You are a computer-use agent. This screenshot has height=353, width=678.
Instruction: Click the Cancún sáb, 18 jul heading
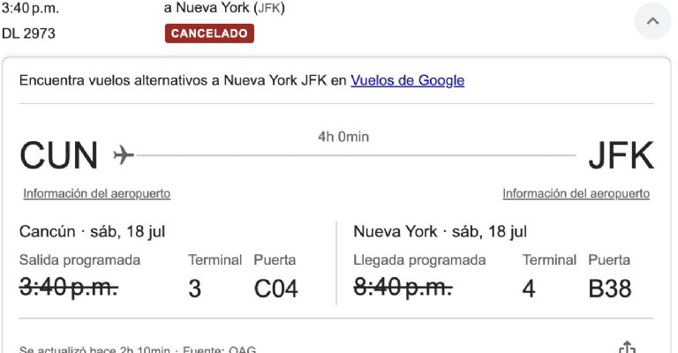pyautogui.click(x=92, y=231)
